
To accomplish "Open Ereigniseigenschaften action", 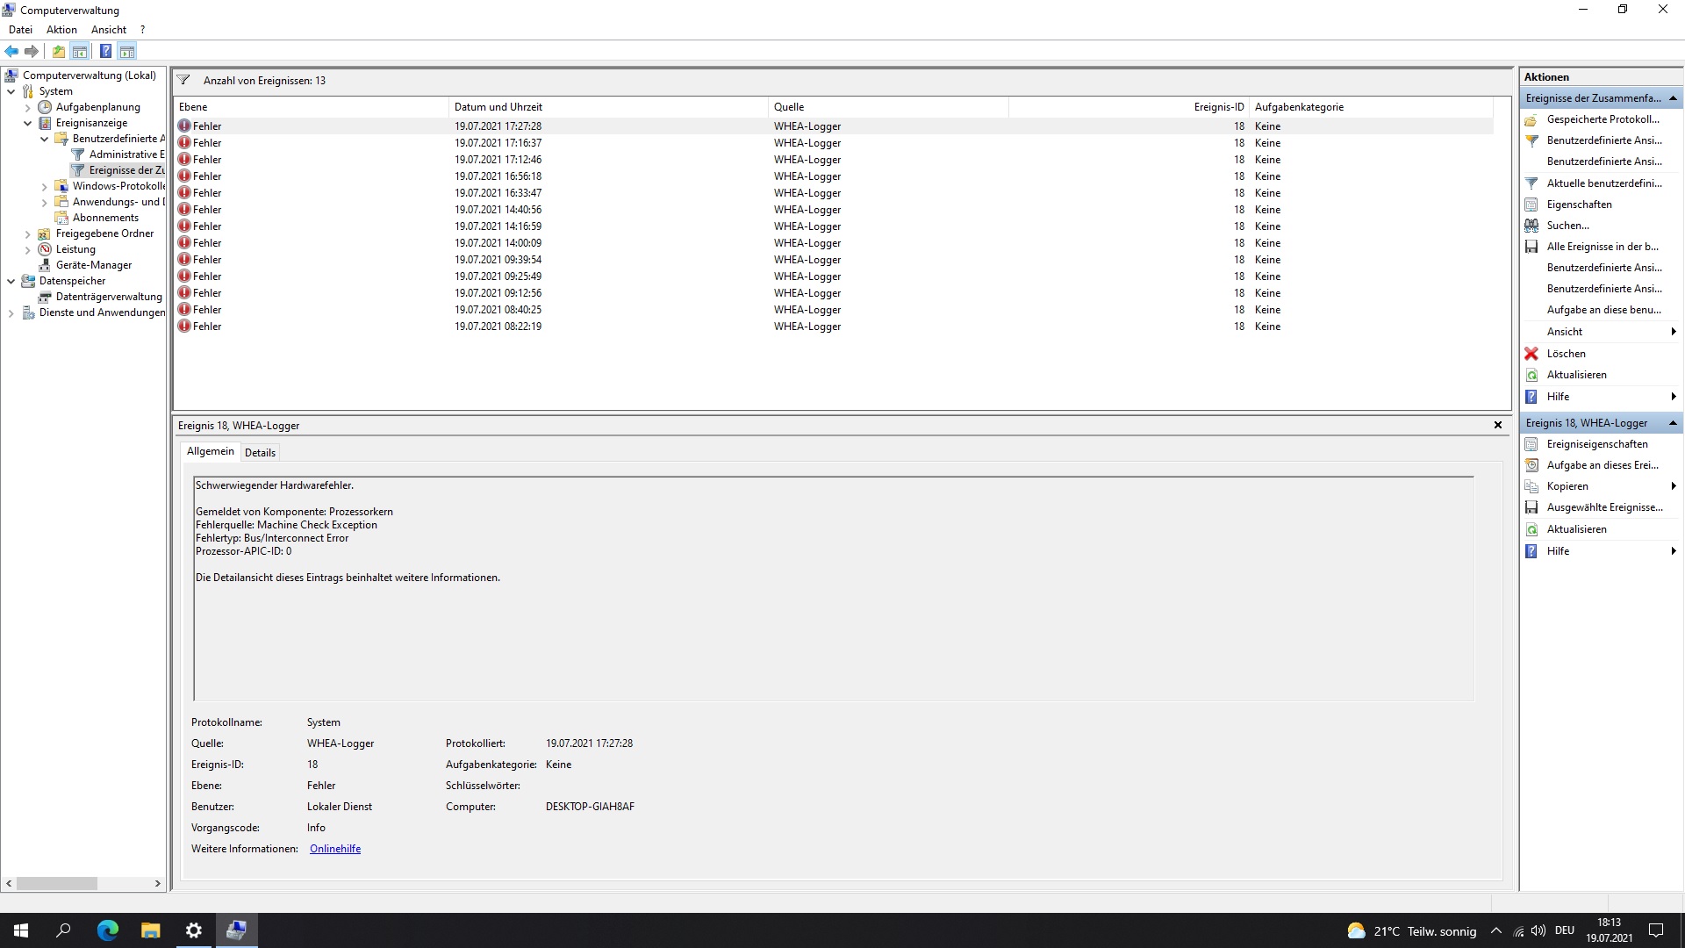I will click(1596, 444).
